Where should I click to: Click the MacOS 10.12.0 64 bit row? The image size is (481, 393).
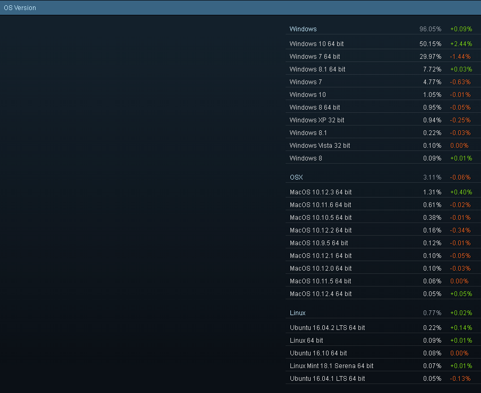[383, 269]
